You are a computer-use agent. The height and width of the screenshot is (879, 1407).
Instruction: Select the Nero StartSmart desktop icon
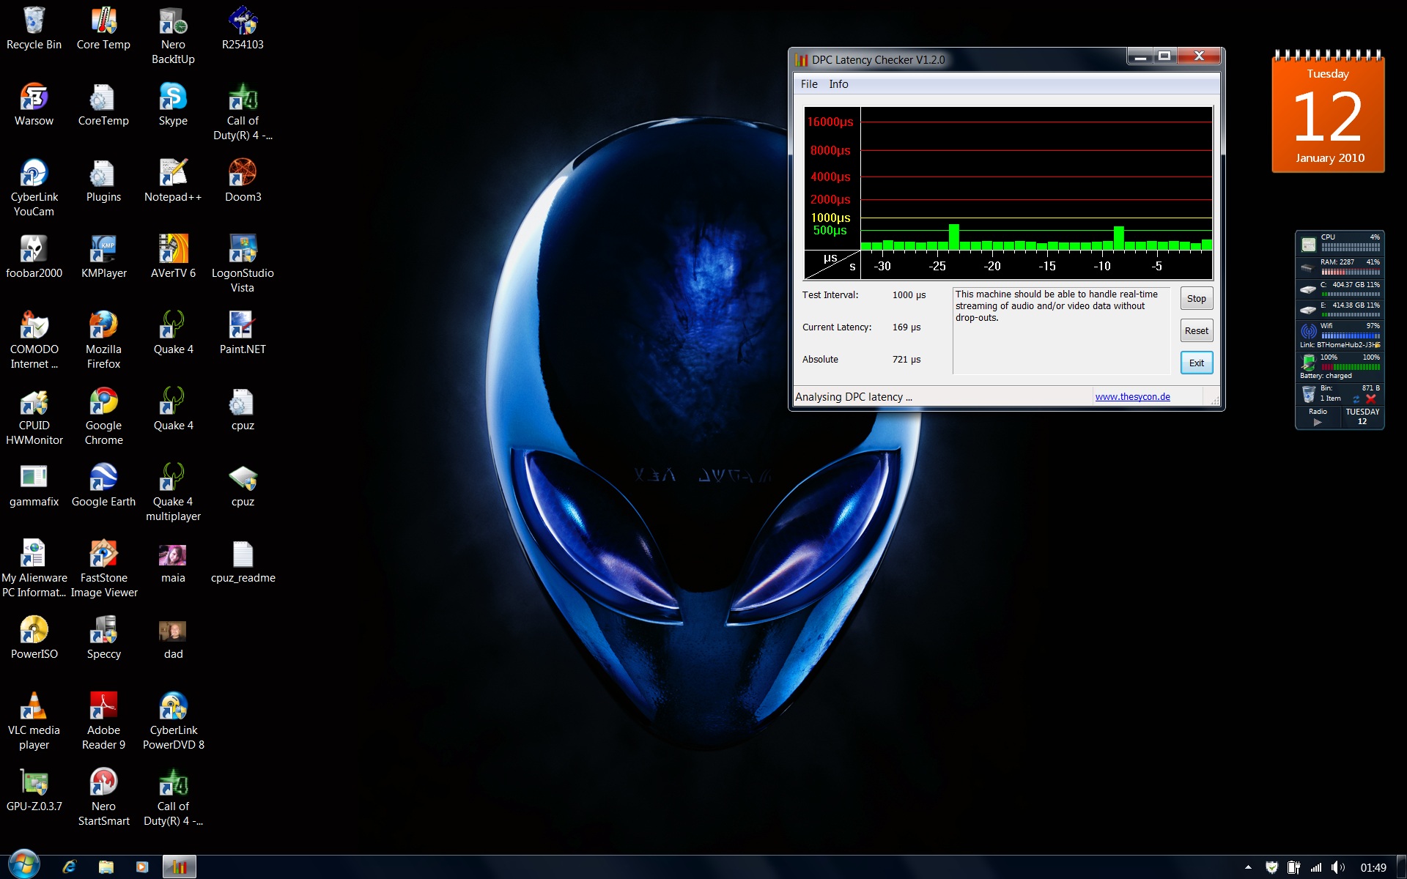click(103, 798)
